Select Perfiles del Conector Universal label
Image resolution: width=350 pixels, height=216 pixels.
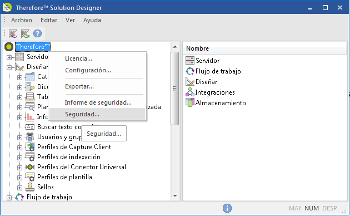point(82,167)
